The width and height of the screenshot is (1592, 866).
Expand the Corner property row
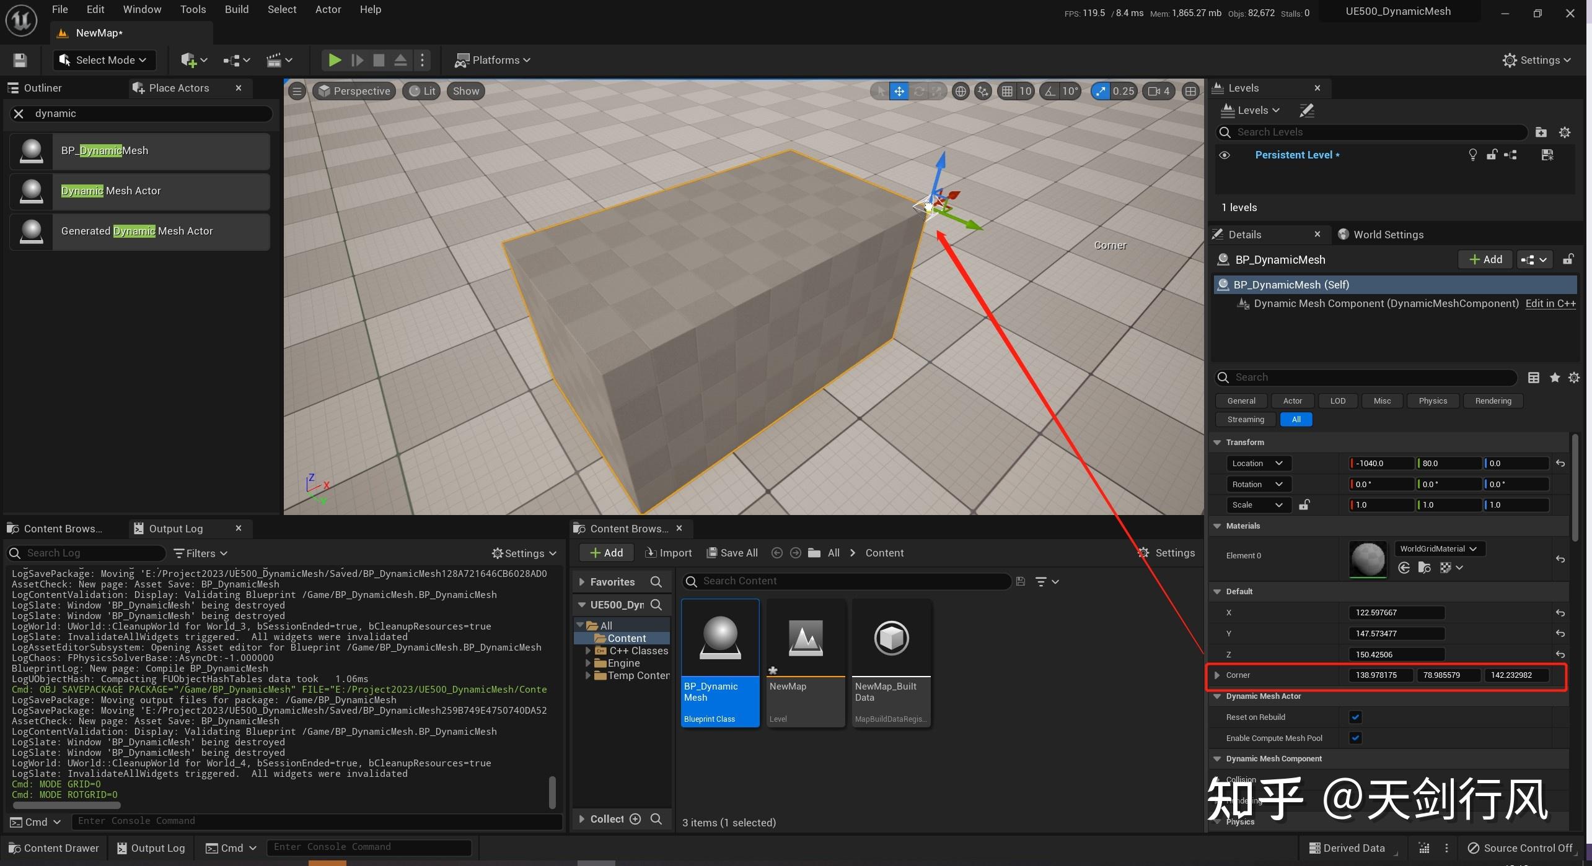tap(1217, 675)
